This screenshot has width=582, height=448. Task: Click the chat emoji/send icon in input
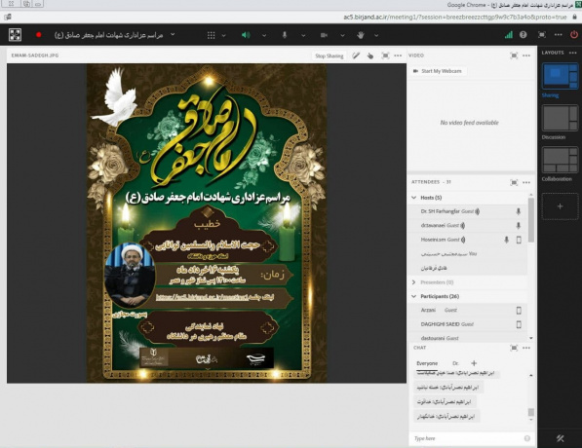click(x=527, y=438)
